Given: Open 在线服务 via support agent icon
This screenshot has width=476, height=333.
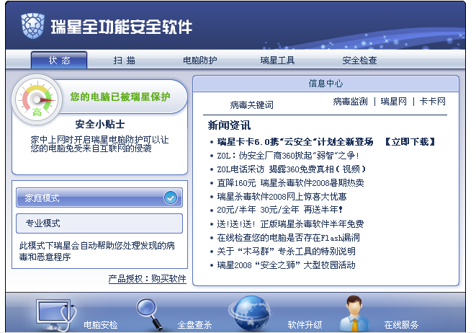Looking at the screenshot, I should coord(354,314).
